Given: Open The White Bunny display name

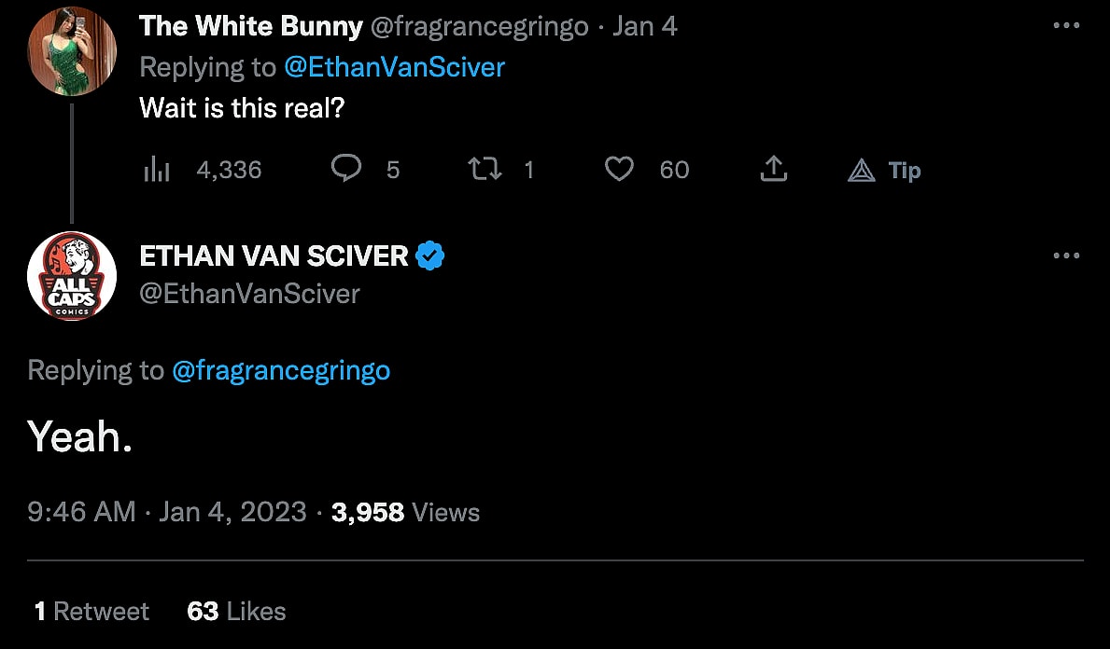Looking at the screenshot, I should tap(250, 26).
